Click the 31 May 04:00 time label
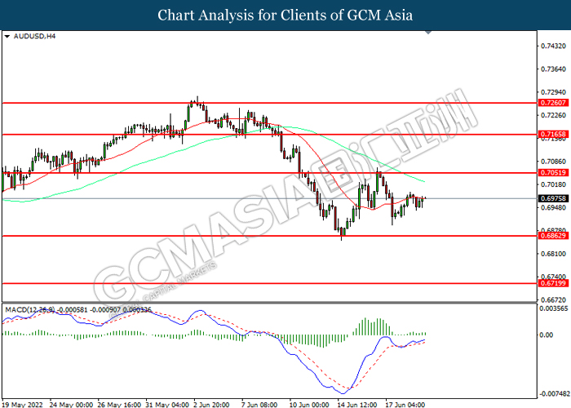Image resolution: width=571 pixels, height=408 pixels. tap(167, 405)
